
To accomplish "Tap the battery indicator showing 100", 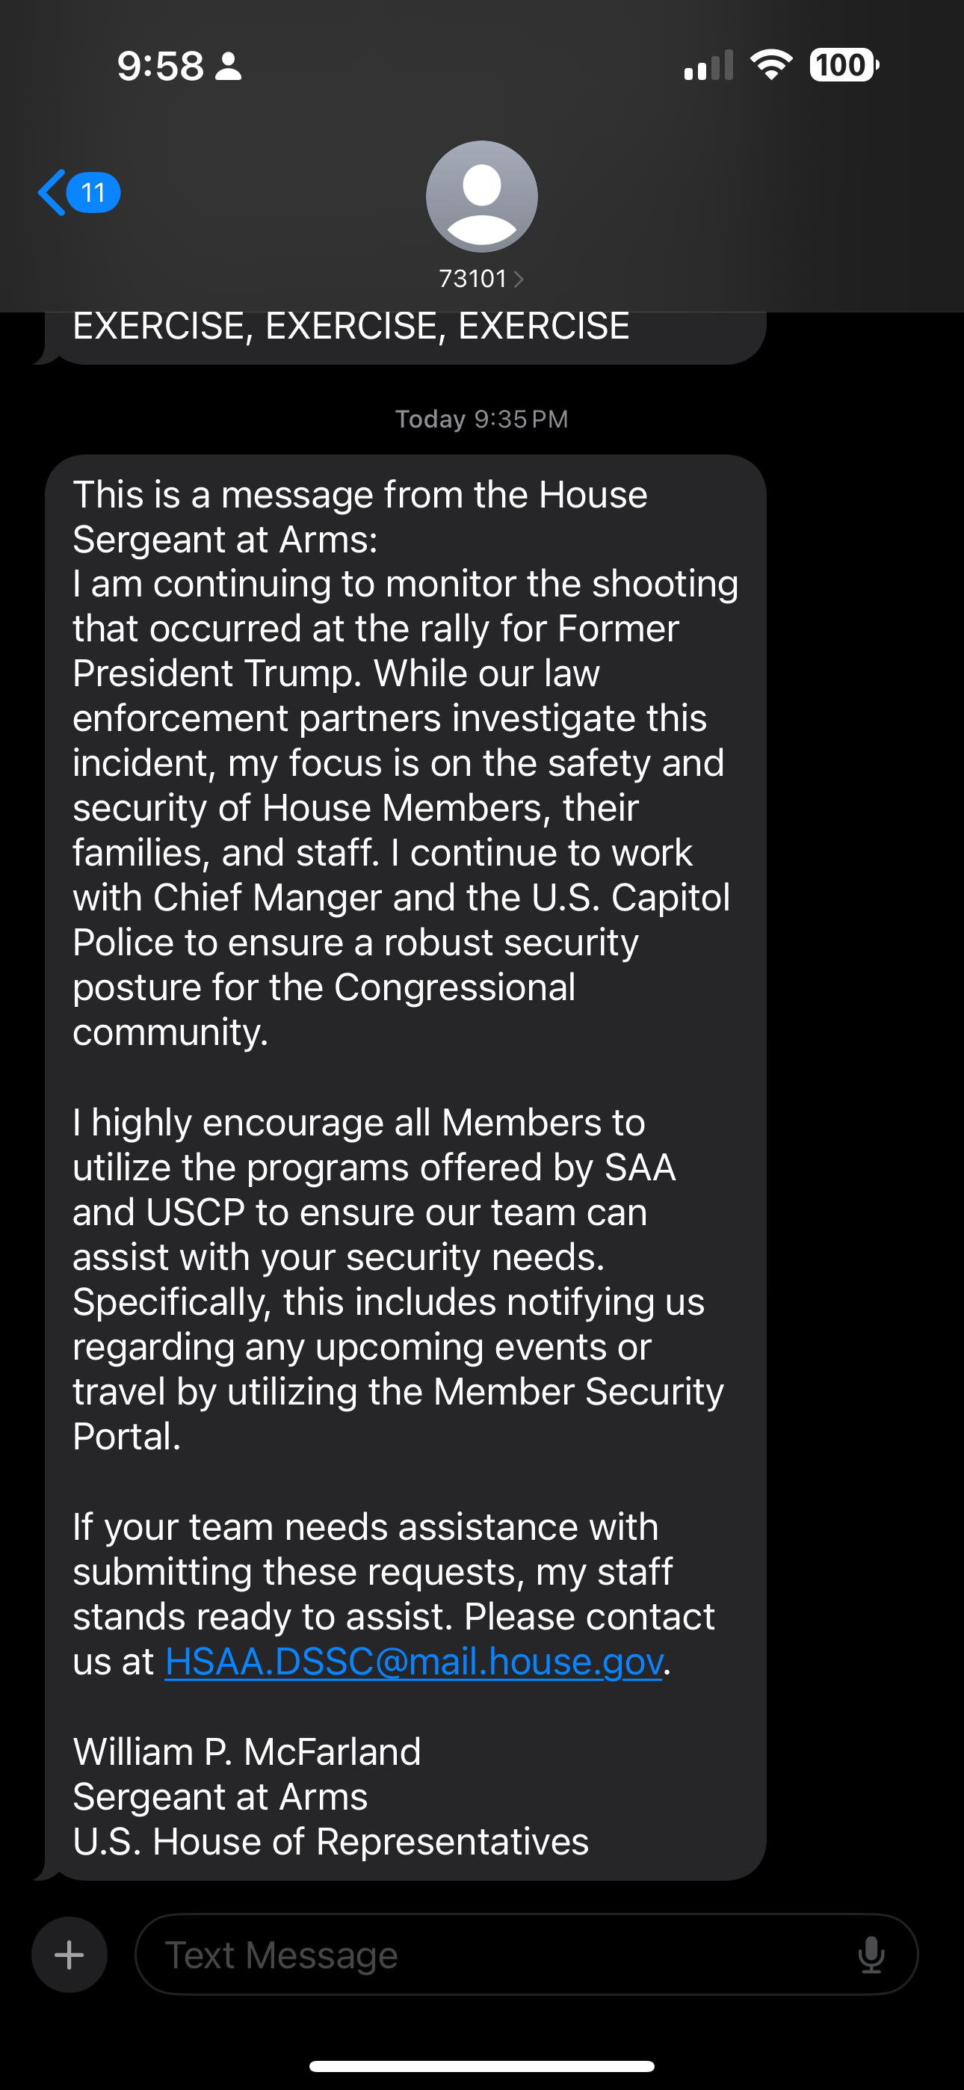I will [843, 65].
